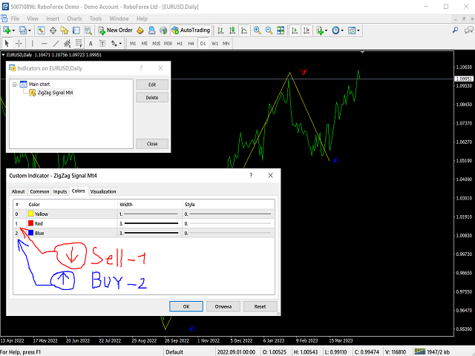Viewport: 475px width, 356px height.
Task: Click the Templates toolbar icon
Action: click(x=352, y=30)
